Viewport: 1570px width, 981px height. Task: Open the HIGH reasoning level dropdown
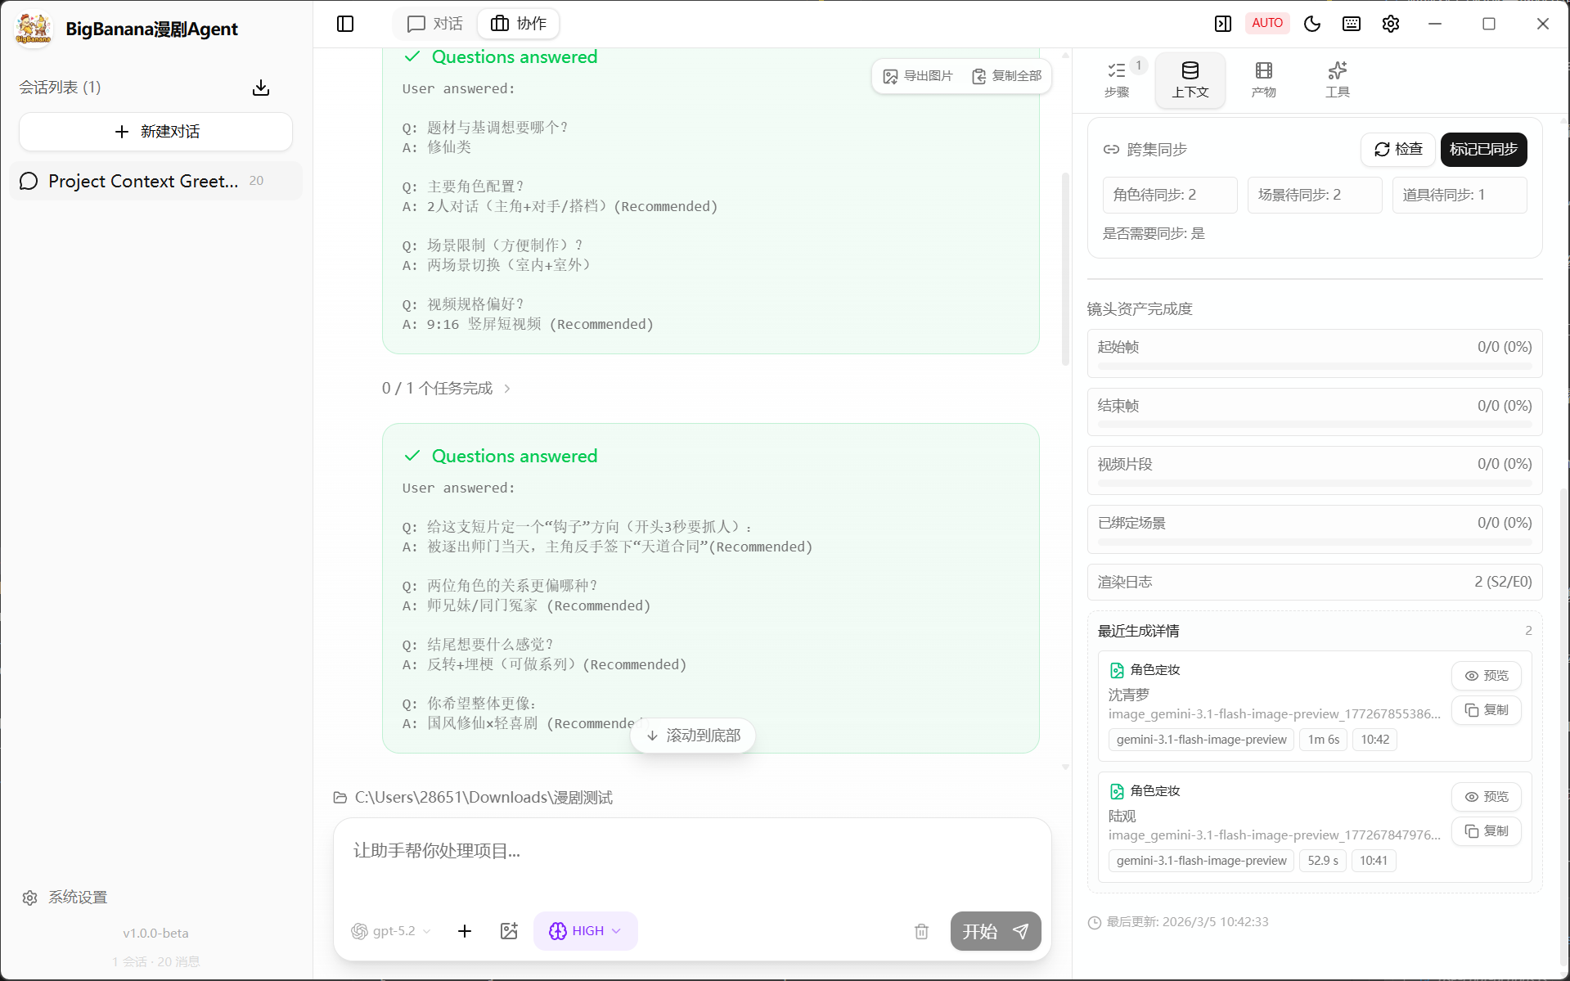(x=585, y=931)
